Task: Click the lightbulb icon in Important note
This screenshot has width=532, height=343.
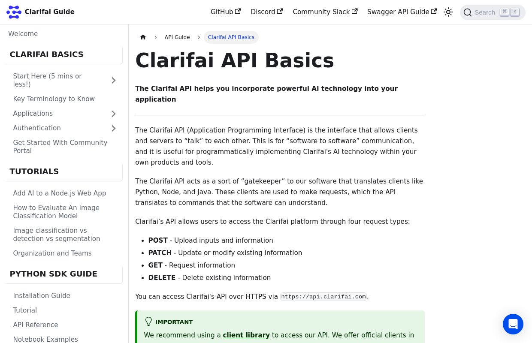Action: (x=148, y=322)
